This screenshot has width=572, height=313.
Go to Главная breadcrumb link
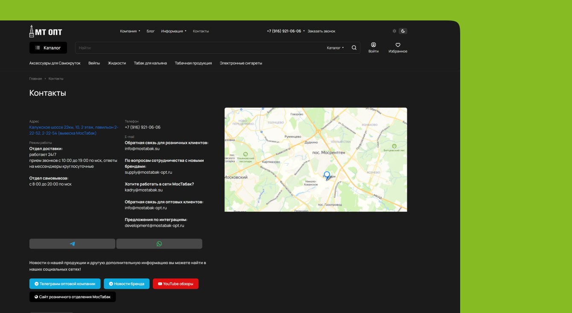35,79
